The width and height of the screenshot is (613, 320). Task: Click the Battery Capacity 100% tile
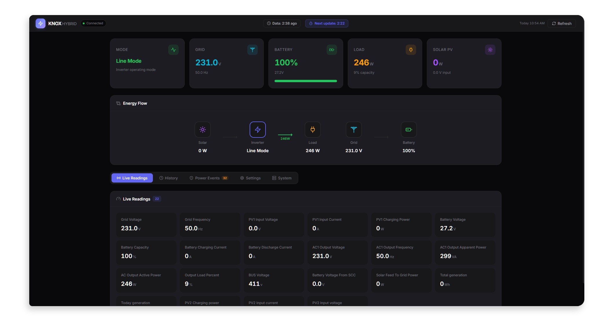(x=146, y=253)
